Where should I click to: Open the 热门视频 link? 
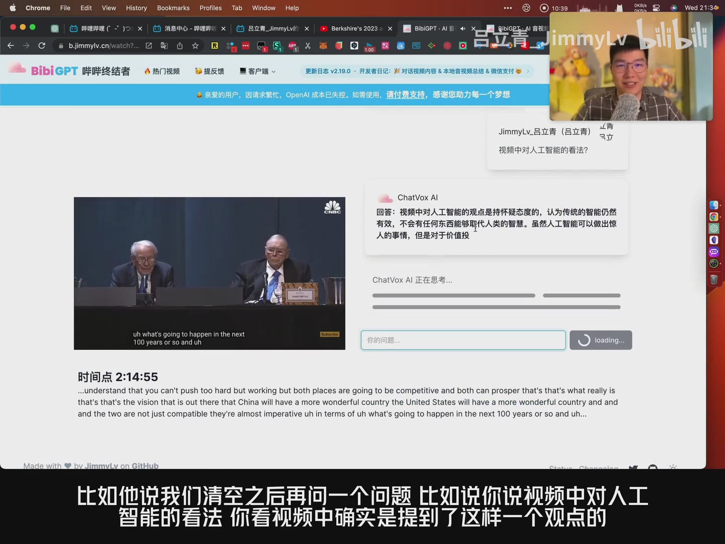tap(162, 72)
